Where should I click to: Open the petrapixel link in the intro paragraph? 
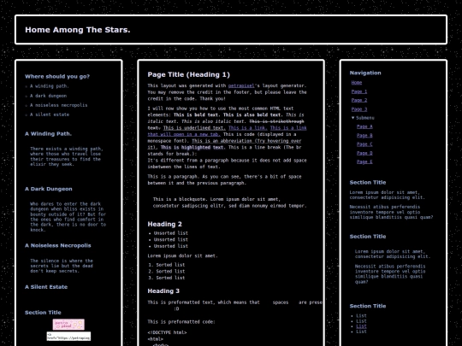point(241,85)
